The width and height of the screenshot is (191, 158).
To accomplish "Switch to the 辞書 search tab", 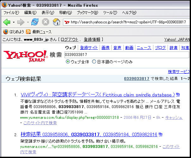I will point(174,48).
